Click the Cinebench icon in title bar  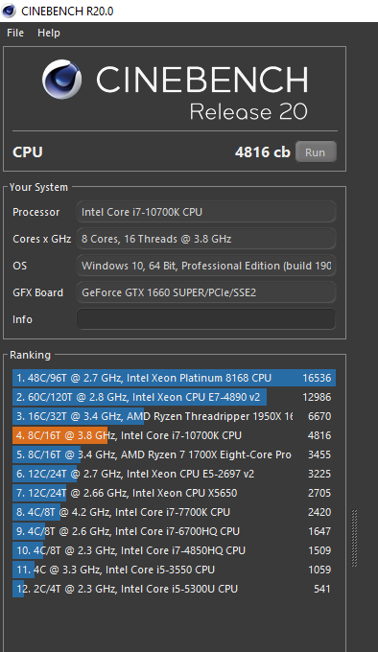coord(9,11)
